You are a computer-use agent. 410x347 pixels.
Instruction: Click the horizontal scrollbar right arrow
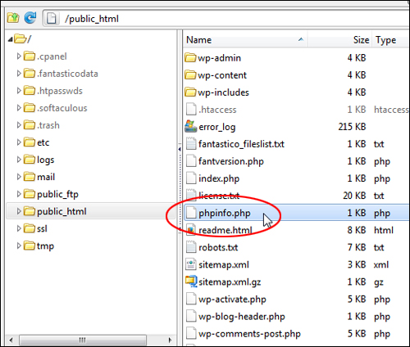(170, 340)
